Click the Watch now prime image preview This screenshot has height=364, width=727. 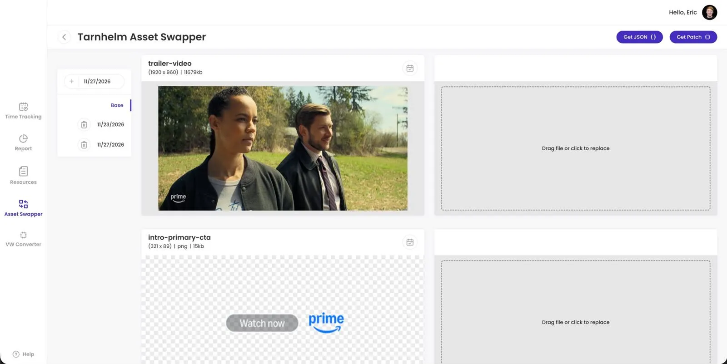click(x=283, y=310)
